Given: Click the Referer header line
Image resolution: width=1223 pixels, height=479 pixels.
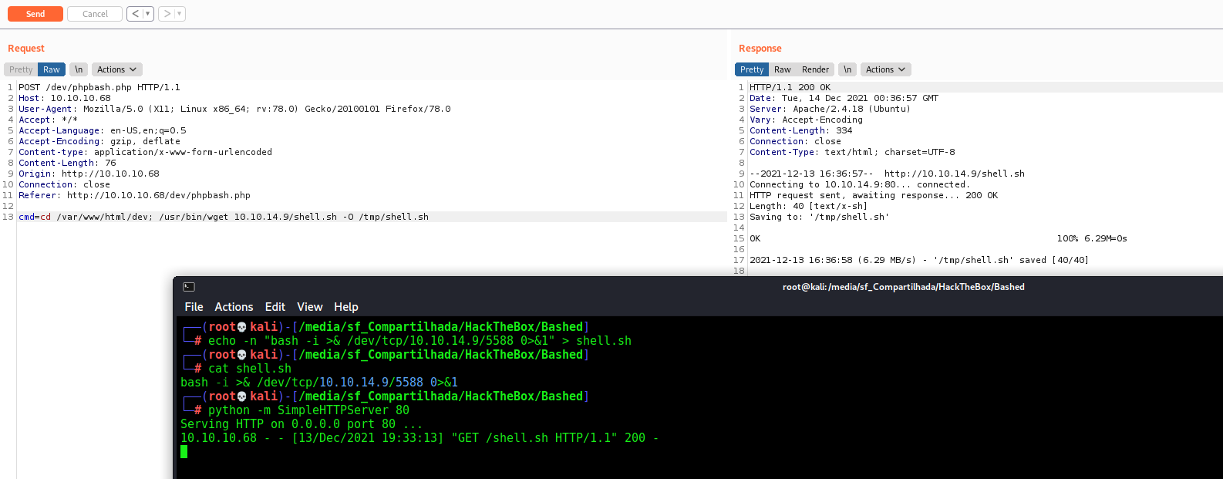Looking at the screenshot, I should pyautogui.click(x=134, y=195).
